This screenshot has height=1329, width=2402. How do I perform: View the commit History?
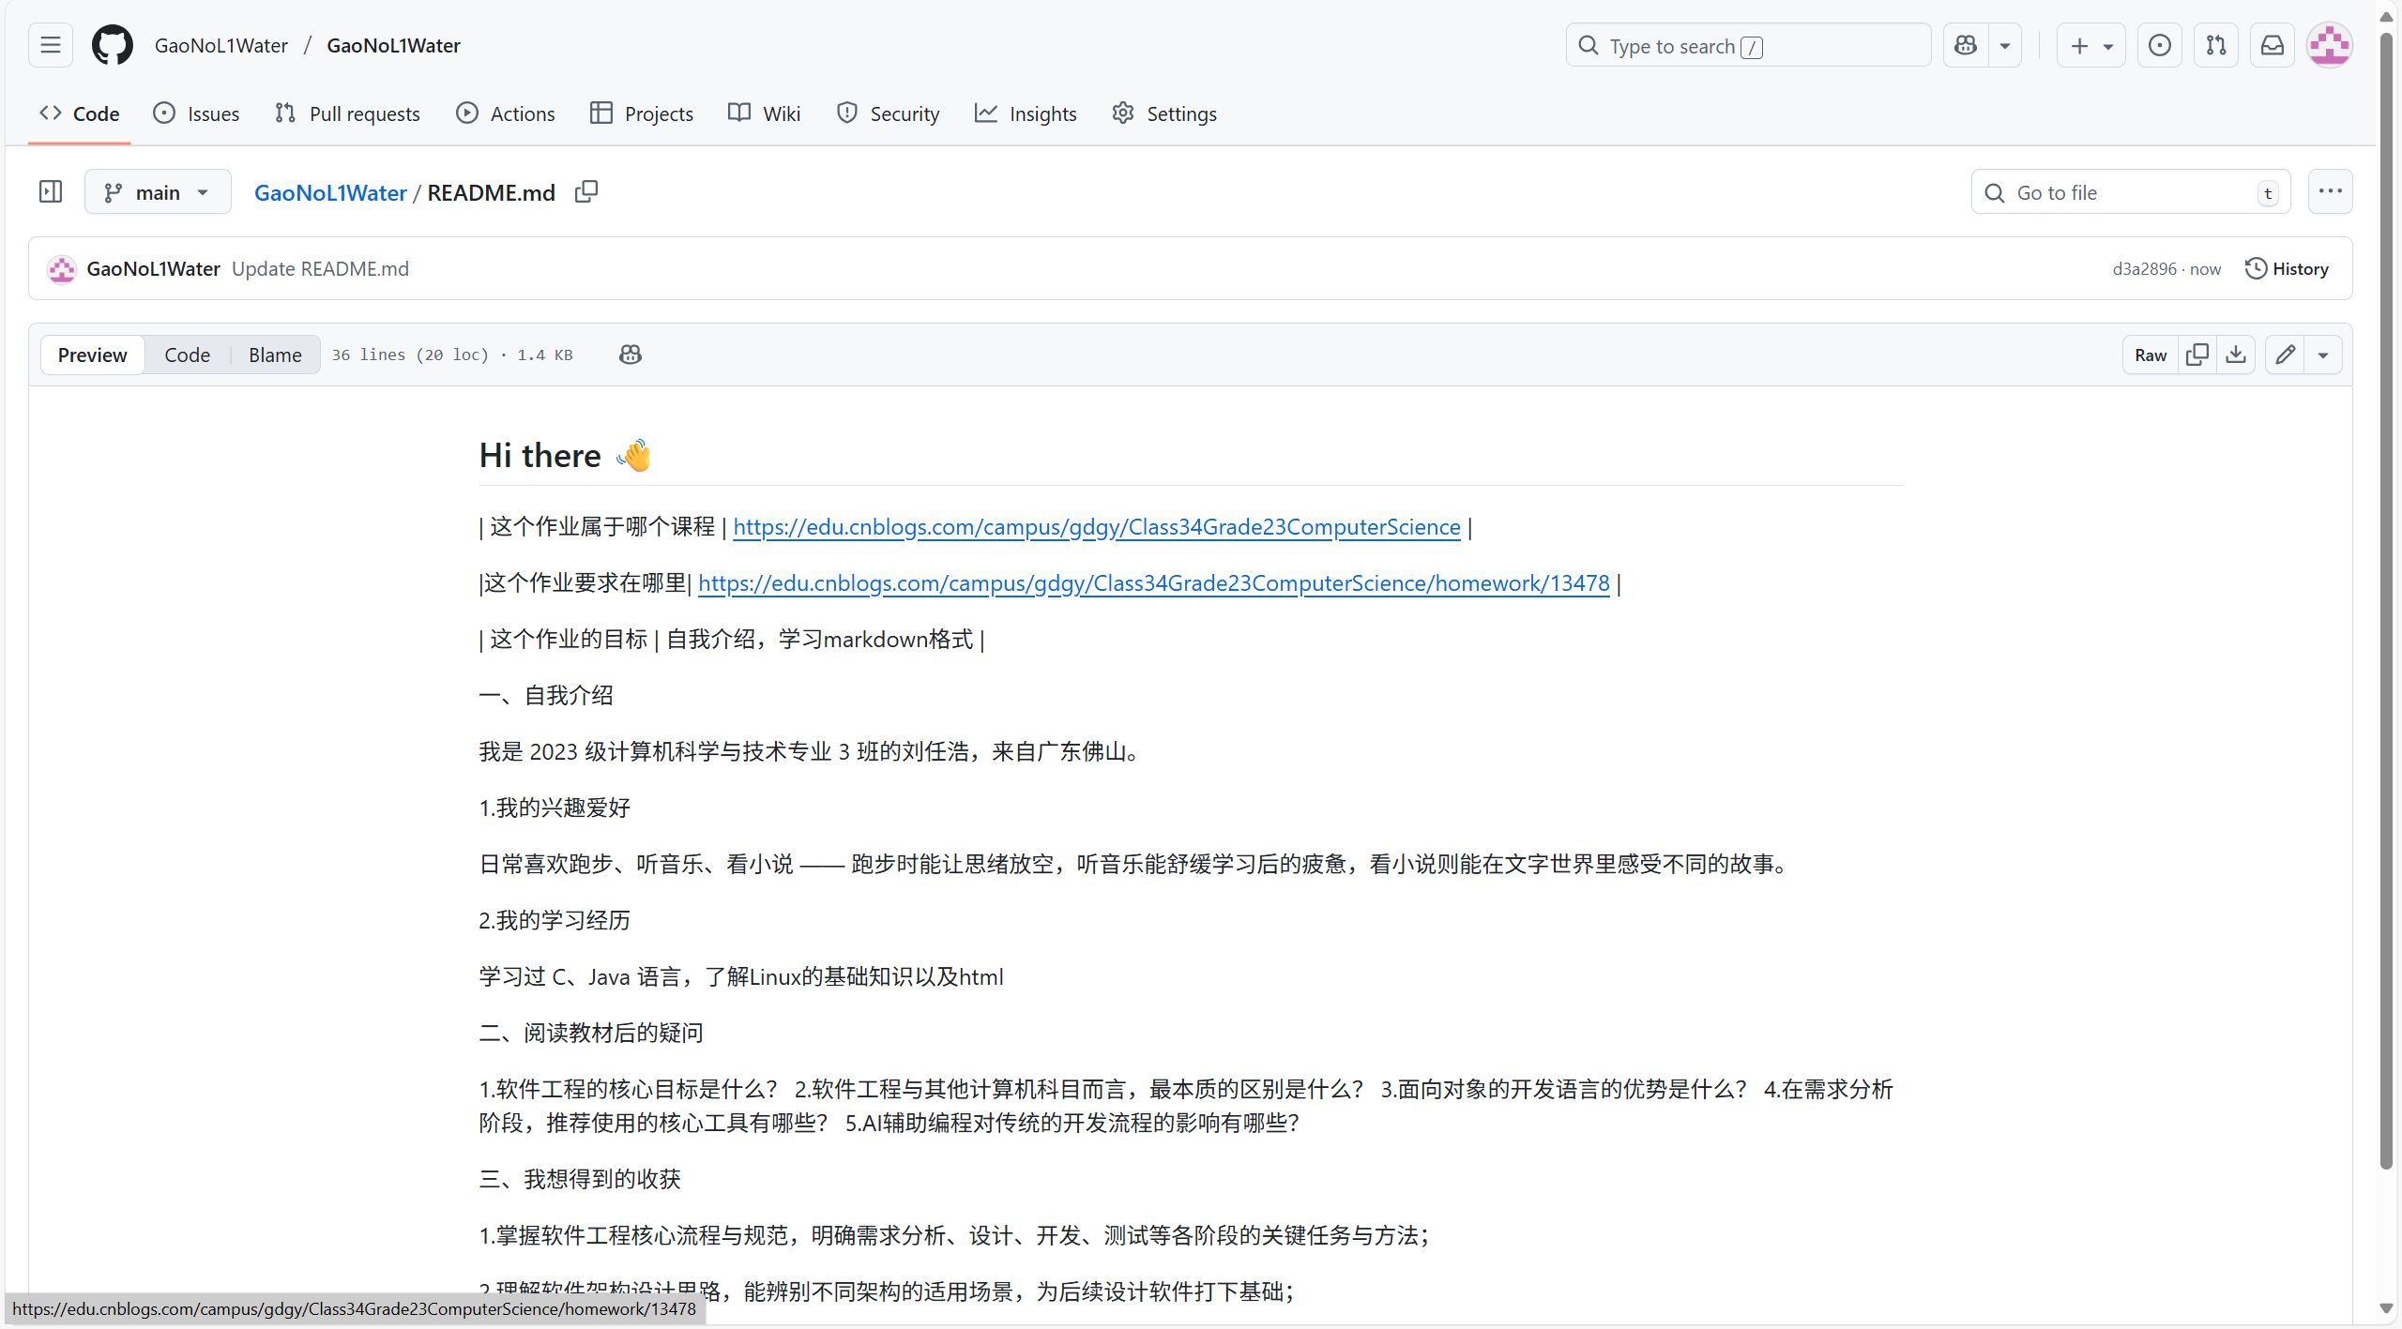(2288, 268)
